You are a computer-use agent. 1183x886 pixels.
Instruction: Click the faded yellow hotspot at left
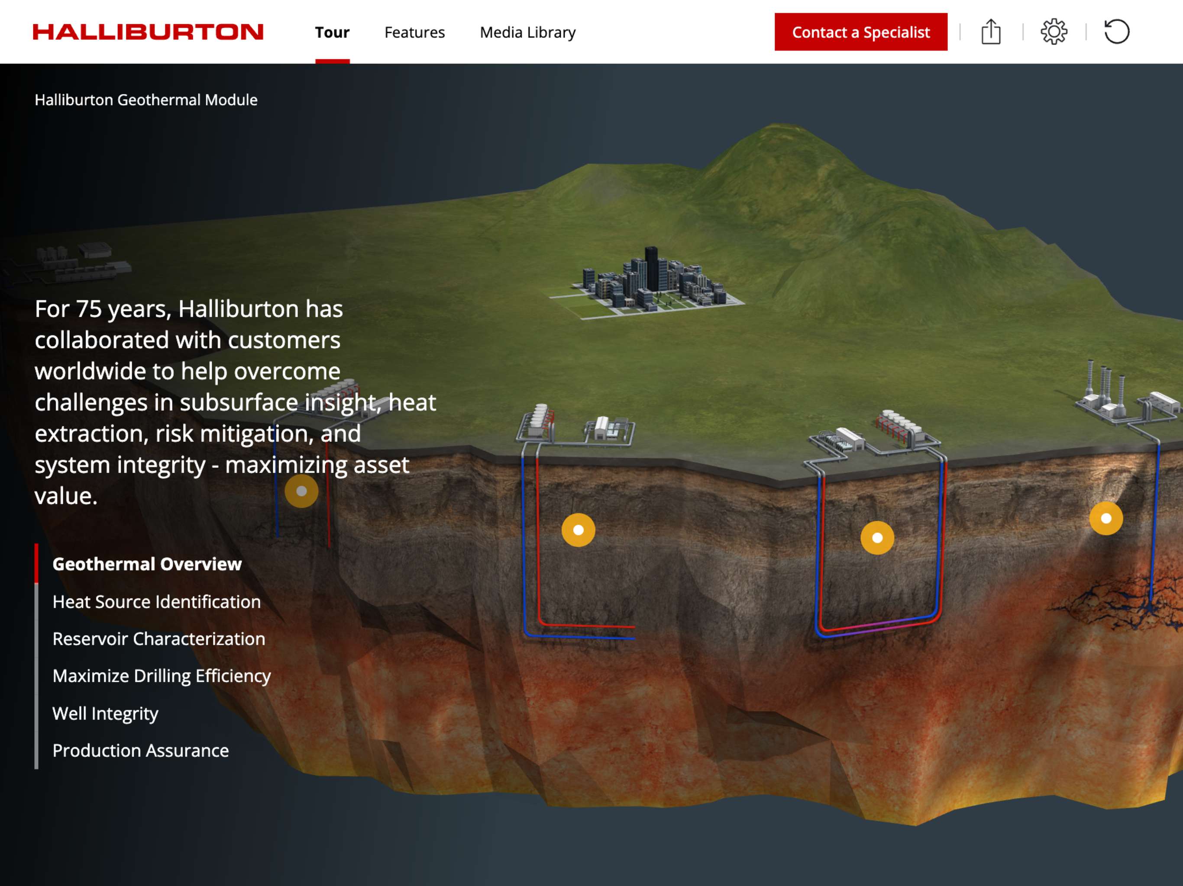pyautogui.click(x=301, y=491)
